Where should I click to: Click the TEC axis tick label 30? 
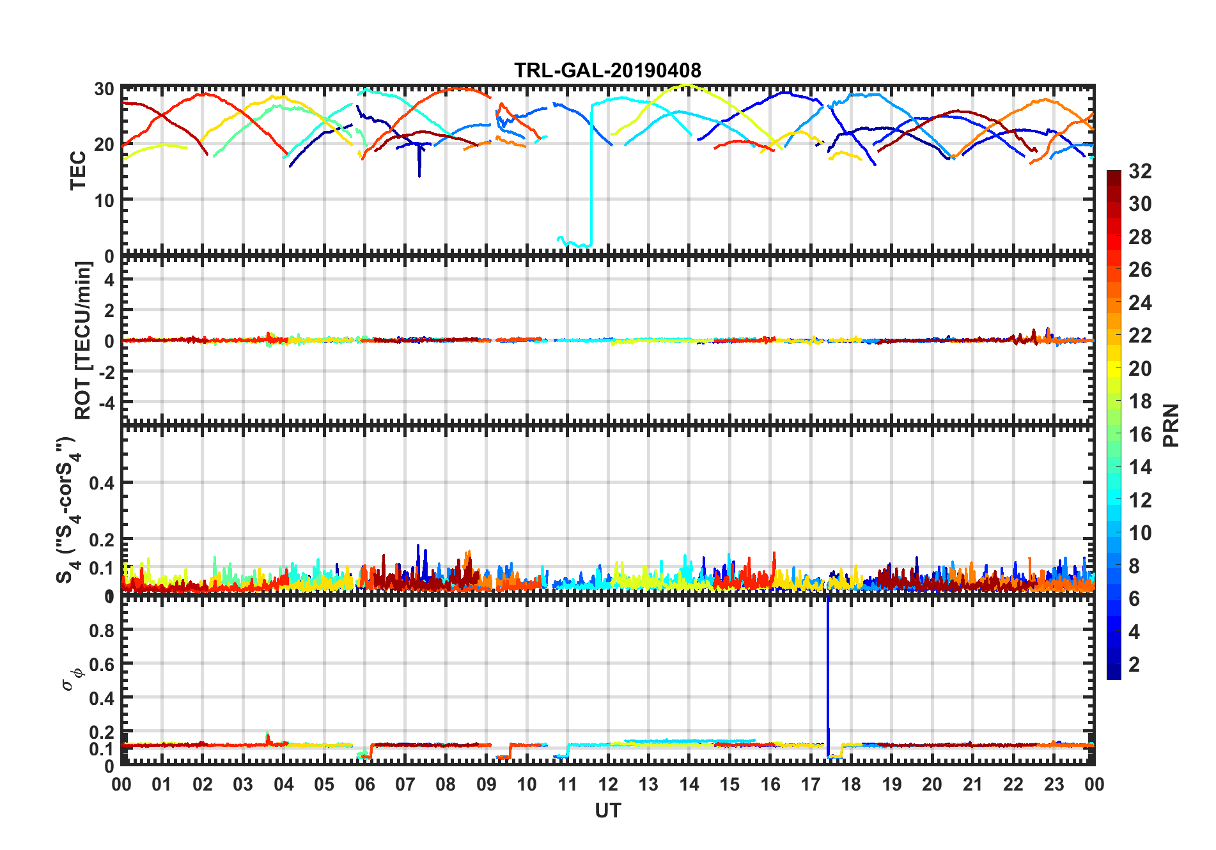(x=104, y=89)
